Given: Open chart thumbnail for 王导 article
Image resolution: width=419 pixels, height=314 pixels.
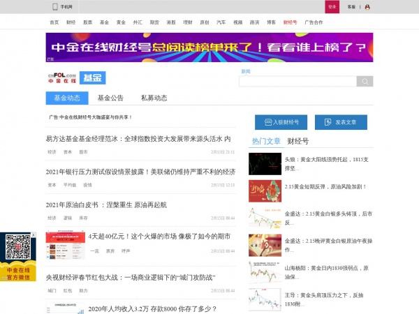Looking at the screenshot, I should pyautogui.click(x=265, y=299).
